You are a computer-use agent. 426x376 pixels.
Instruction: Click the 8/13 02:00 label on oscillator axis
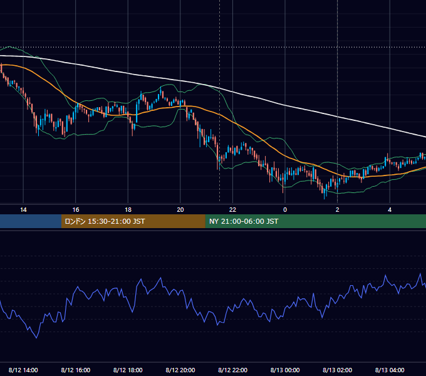(x=338, y=370)
